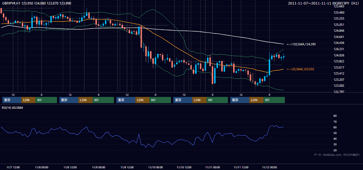Click RSI axis level 70

[x=335, y=122]
